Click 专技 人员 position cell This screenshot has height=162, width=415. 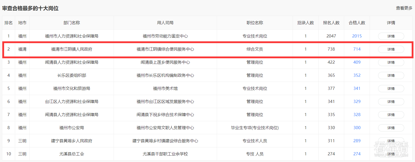tap(255, 154)
